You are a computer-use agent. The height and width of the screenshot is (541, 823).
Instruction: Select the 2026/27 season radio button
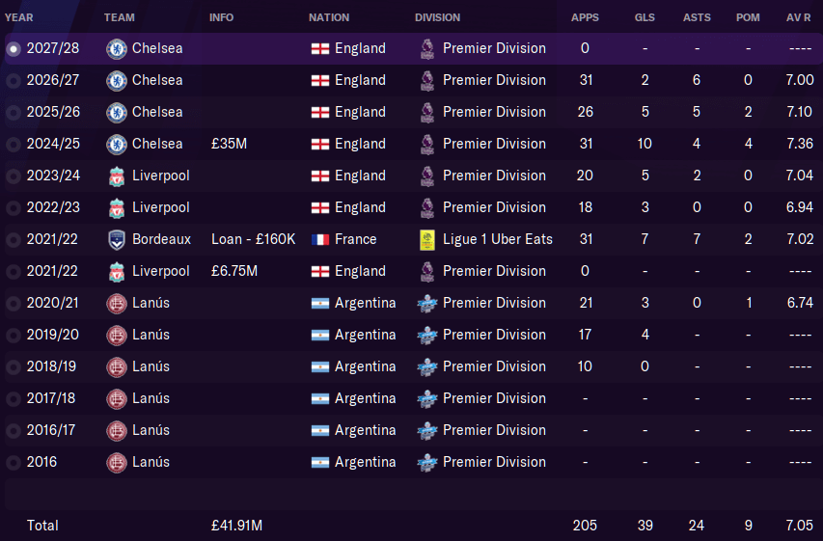click(14, 81)
